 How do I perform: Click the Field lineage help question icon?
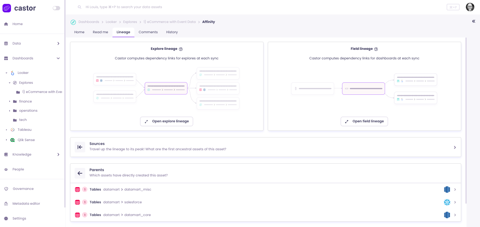[376, 49]
